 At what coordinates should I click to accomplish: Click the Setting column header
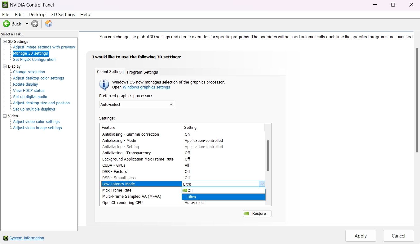223,127
